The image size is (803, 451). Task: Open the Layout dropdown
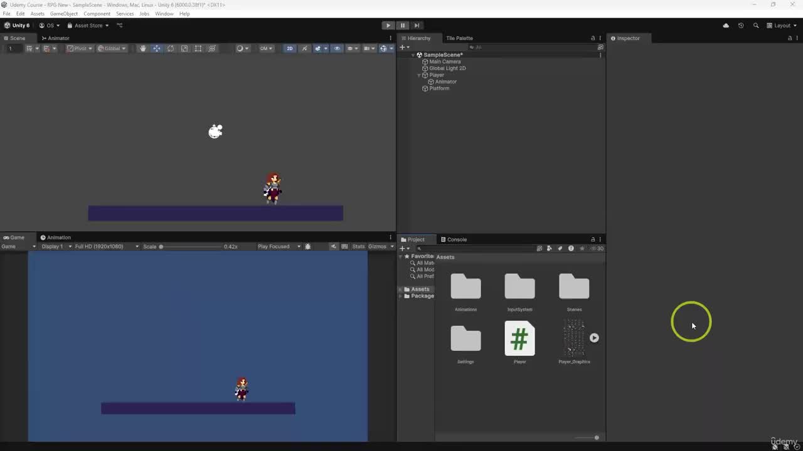click(x=782, y=26)
